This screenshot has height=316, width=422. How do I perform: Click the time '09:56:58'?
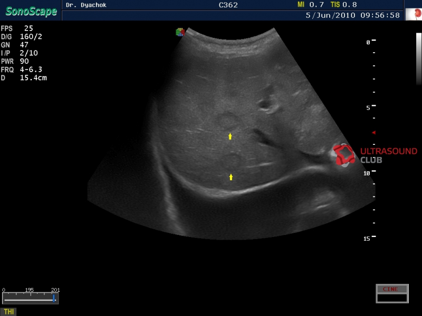(380, 15)
